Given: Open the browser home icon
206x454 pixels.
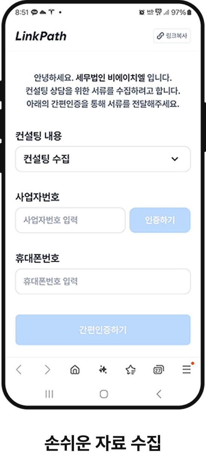Looking at the screenshot, I should tap(75, 370).
